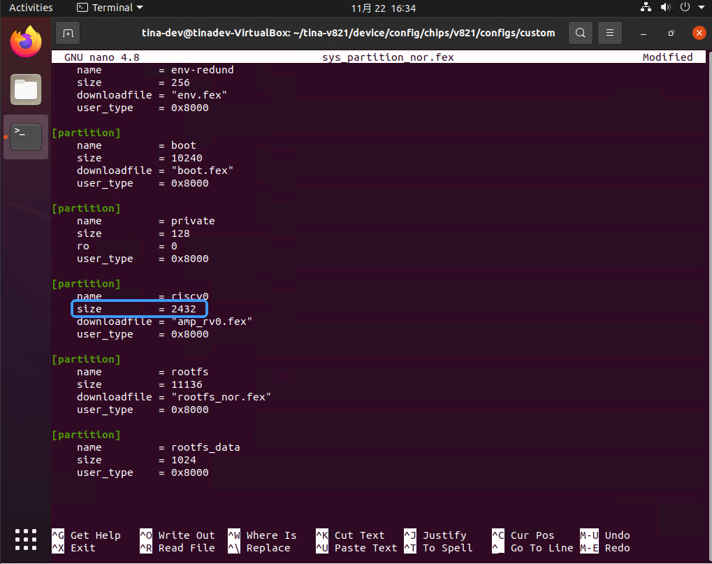Click the Undo shortcut
712x564 pixels.
(605, 535)
